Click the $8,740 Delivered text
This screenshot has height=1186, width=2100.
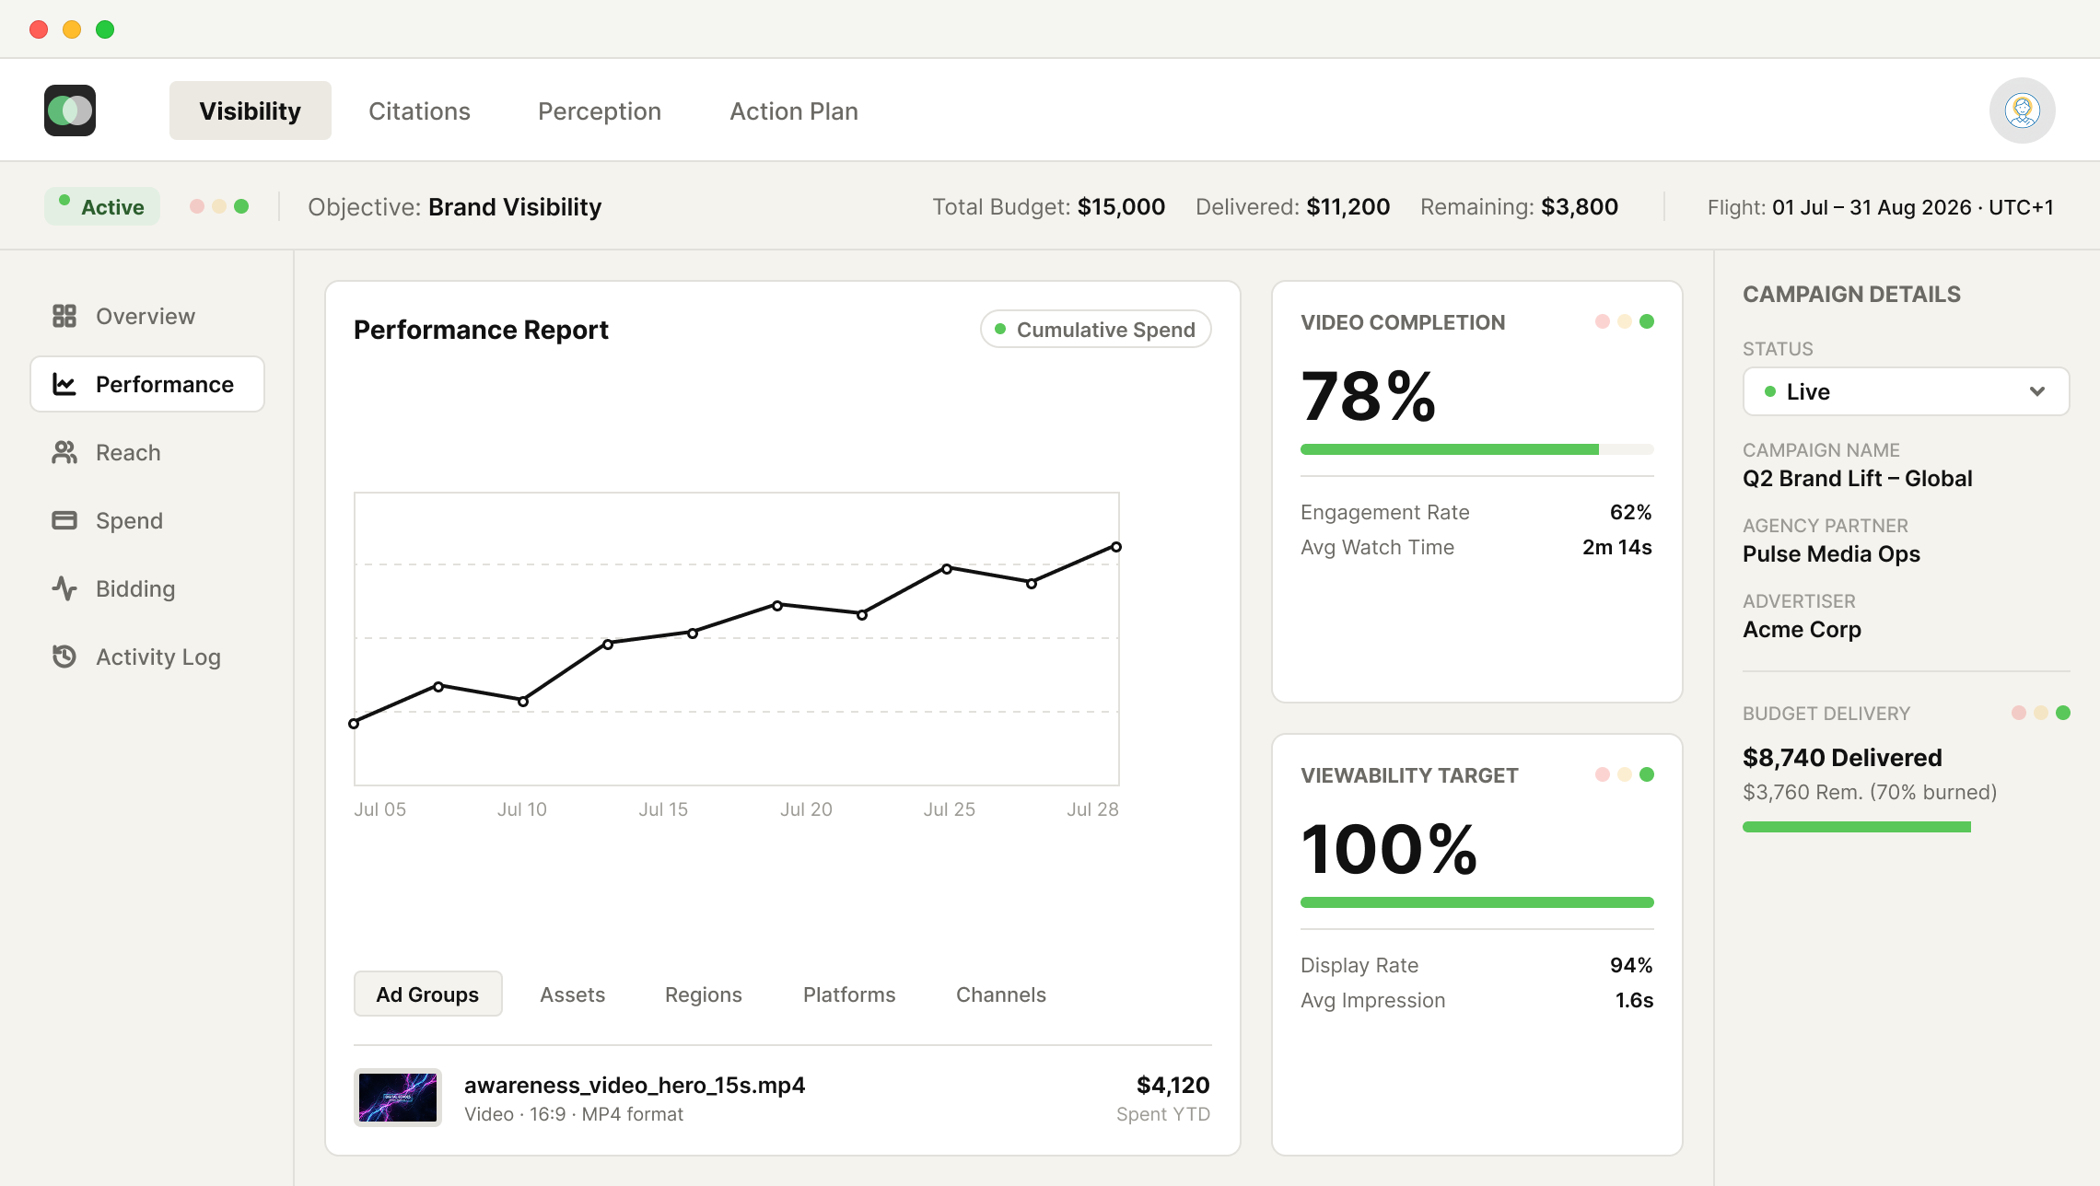coord(1842,757)
